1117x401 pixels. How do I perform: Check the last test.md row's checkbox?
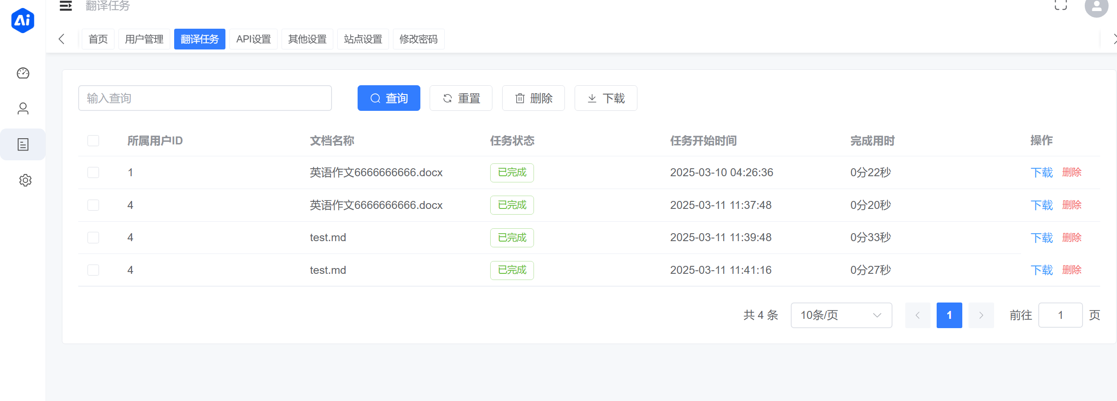(x=93, y=270)
